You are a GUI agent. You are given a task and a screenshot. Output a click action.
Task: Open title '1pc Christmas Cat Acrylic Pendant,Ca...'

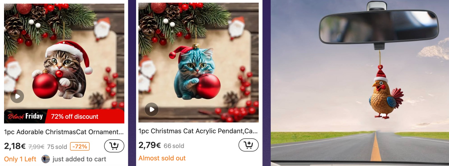click(198, 131)
